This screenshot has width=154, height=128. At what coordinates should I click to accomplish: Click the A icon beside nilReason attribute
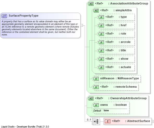96,79
